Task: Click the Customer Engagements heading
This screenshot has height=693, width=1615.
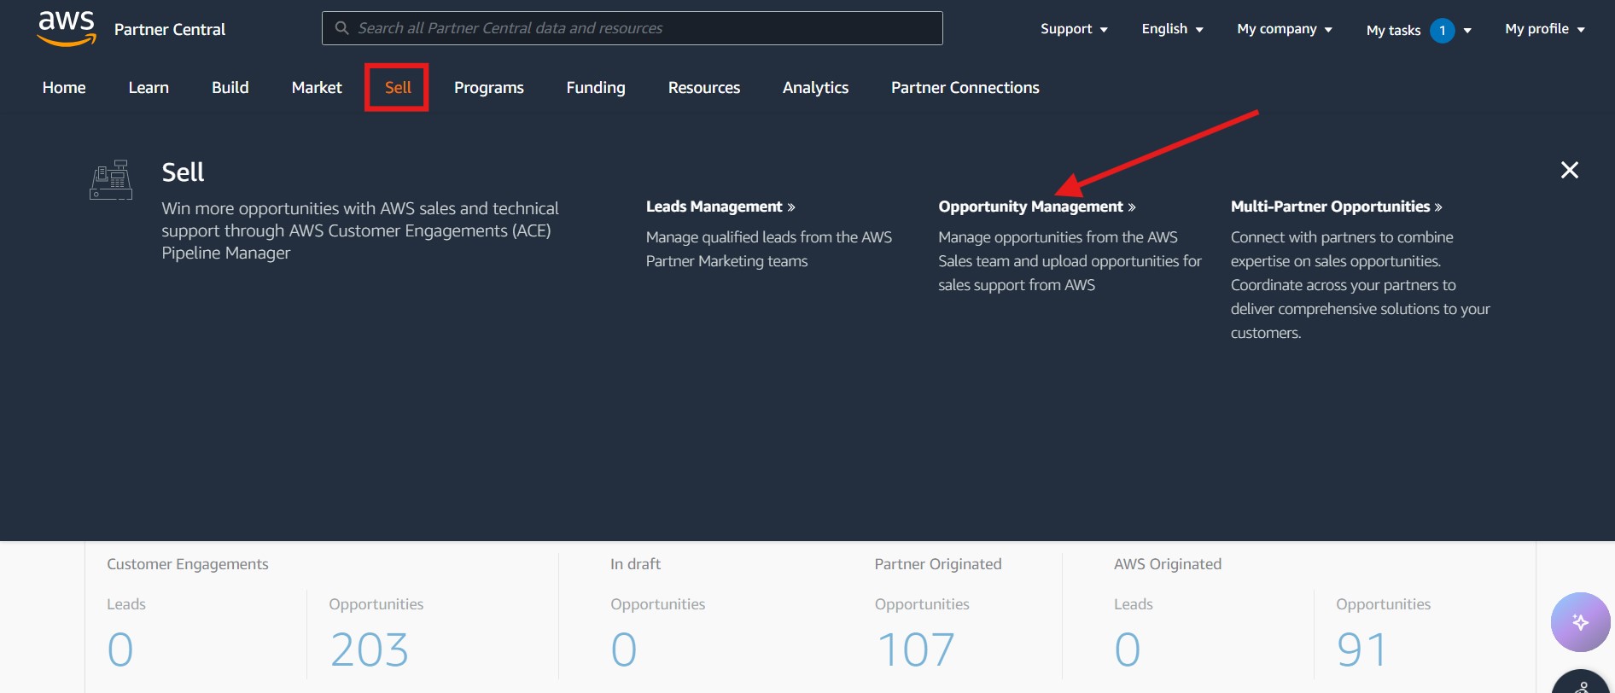Action: (188, 564)
